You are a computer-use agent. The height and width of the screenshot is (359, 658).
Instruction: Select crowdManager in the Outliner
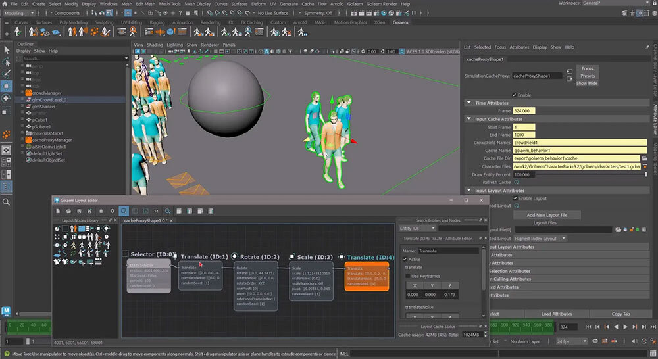(x=47, y=93)
